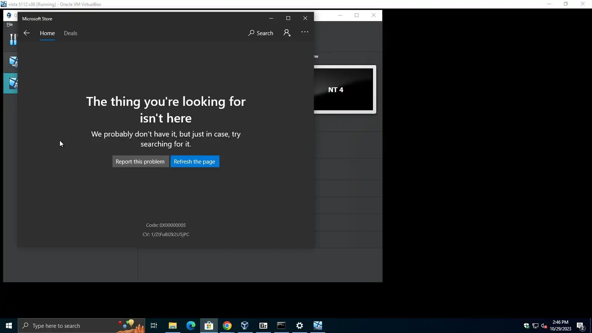The width and height of the screenshot is (592, 333).
Task: Minimize the Microsoft Store window
Action: (x=271, y=18)
